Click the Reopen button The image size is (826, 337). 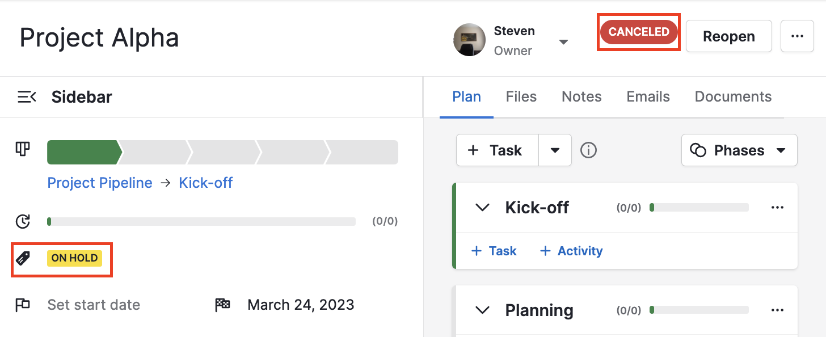pos(728,36)
